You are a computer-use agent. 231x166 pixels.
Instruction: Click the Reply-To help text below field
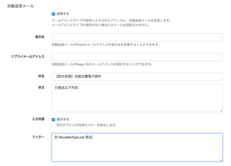tap(102, 64)
